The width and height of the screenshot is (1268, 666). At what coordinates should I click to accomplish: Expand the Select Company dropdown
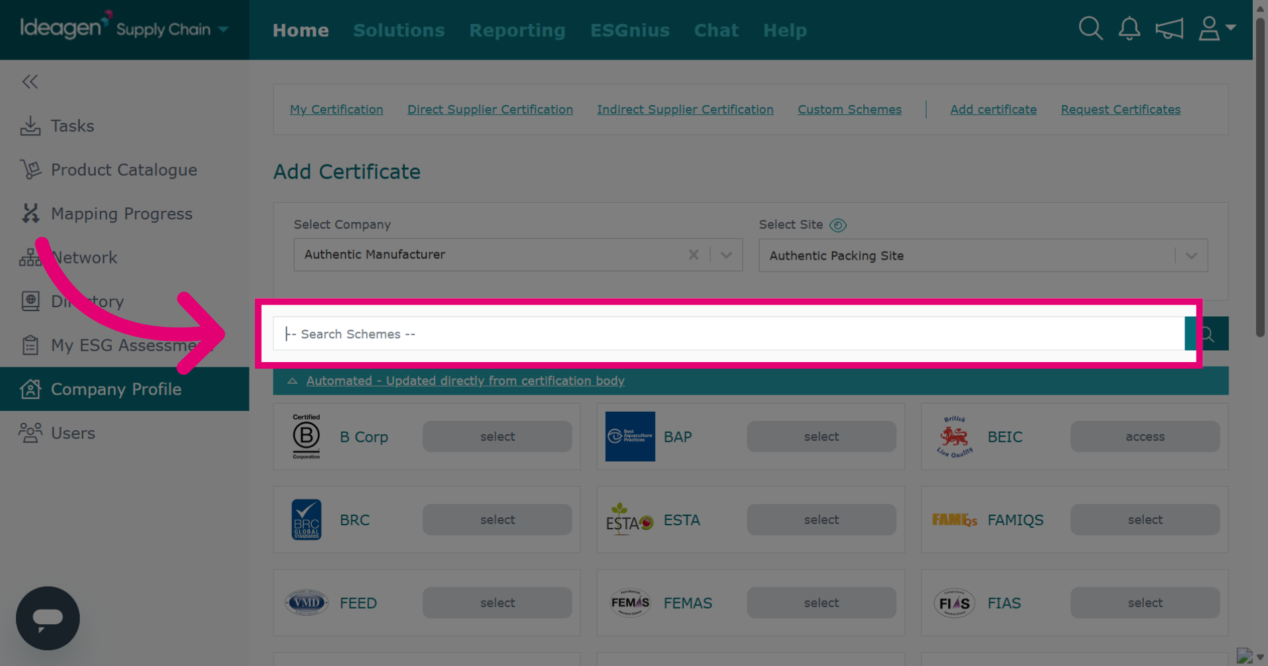726,255
